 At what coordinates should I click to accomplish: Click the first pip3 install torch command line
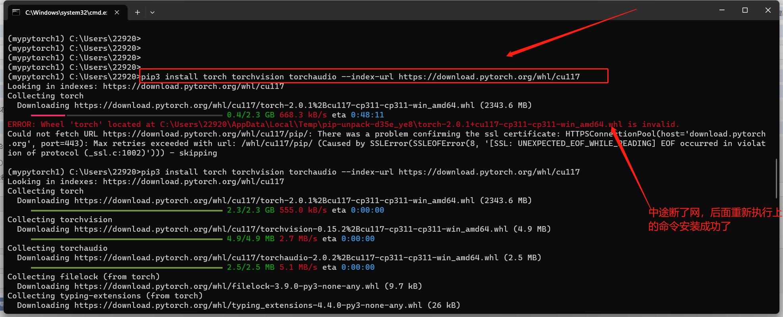click(x=360, y=77)
